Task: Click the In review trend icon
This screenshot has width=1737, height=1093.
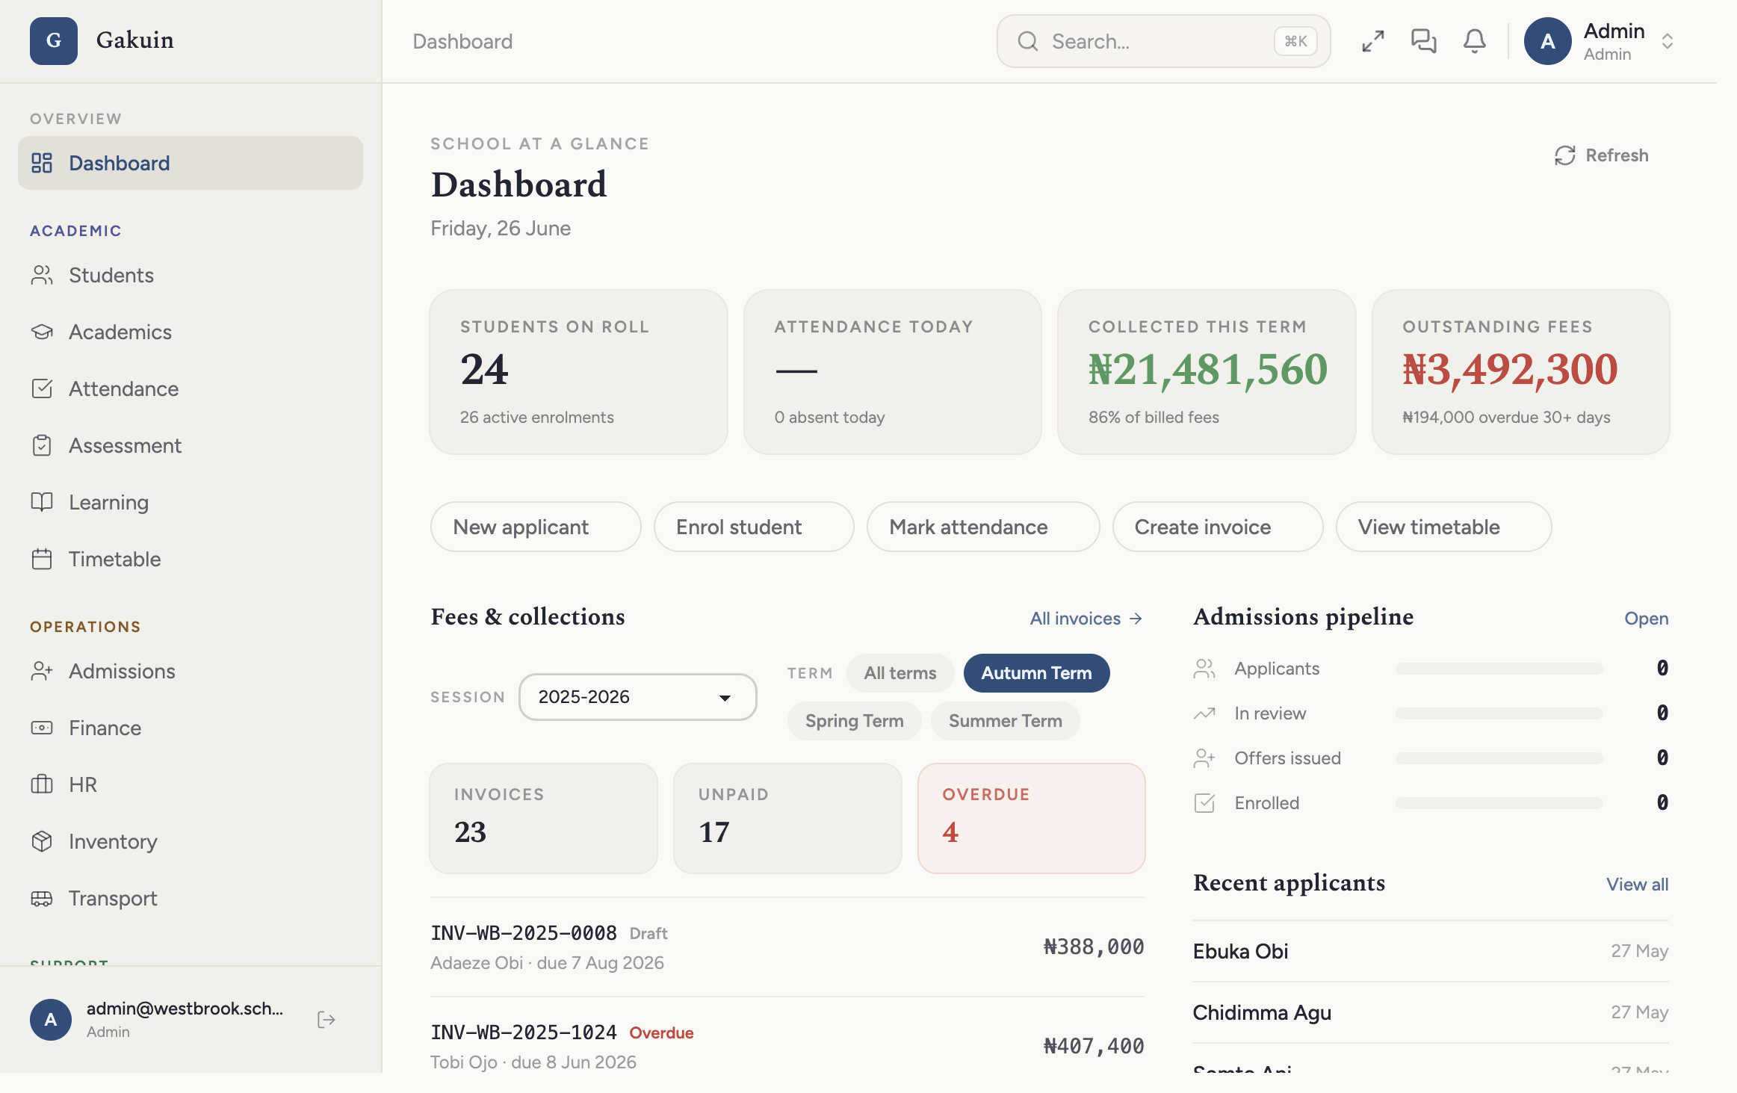Action: 1204,713
